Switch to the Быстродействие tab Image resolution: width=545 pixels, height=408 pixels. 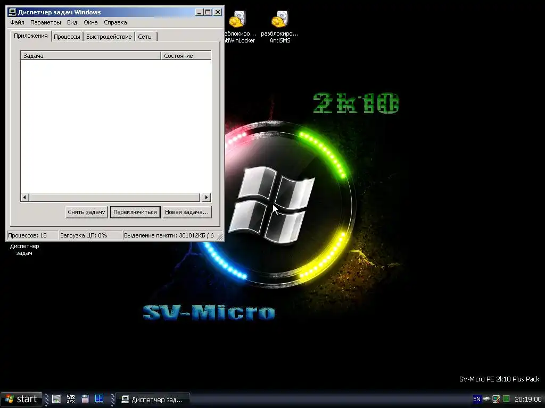point(109,37)
